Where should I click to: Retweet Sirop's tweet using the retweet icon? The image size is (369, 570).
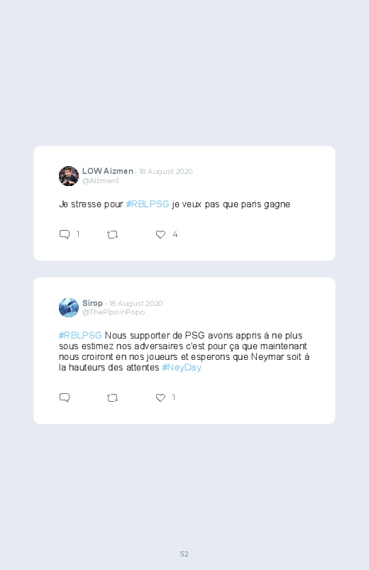click(x=112, y=398)
